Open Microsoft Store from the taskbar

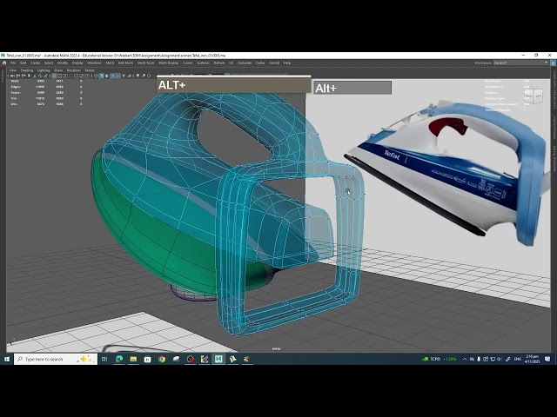click(147, 359)
